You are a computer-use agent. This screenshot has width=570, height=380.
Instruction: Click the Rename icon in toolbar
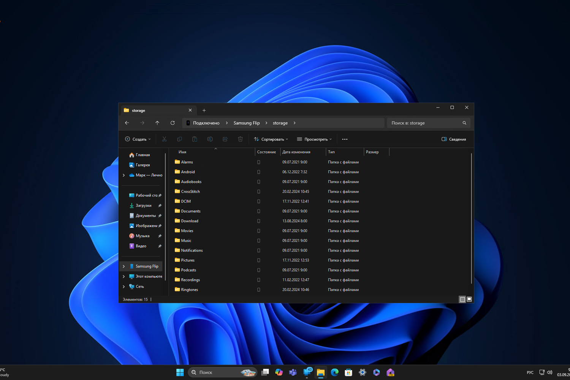210,139
